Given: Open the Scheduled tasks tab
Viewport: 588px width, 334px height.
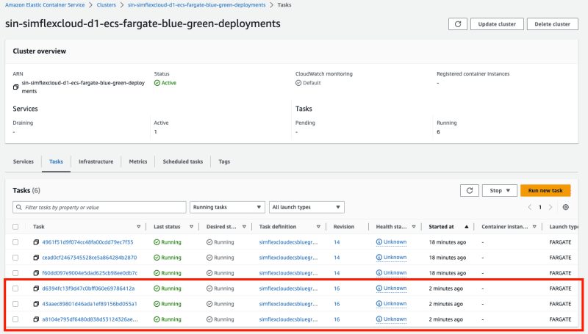Looking at the screenshot, I should tap(182, 161).
